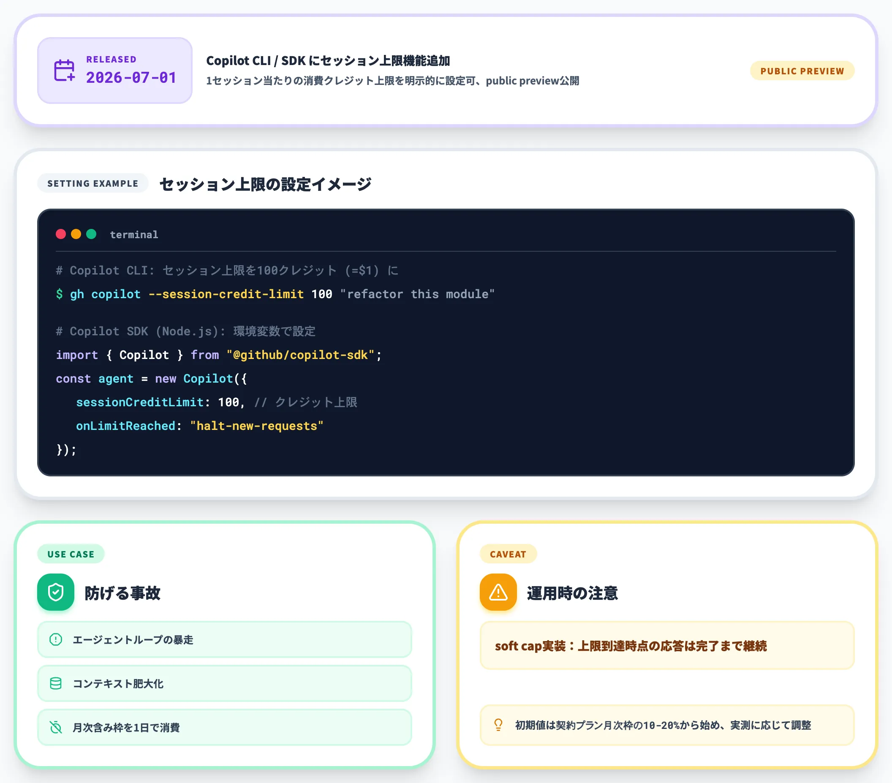Click the CAVEAT tag

click(x=508, y=554)
